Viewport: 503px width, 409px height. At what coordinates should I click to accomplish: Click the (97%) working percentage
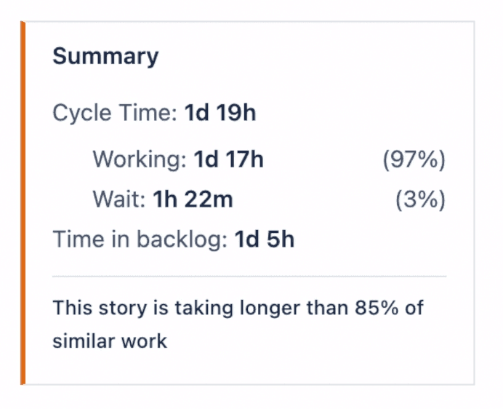(x=414, y=159)
